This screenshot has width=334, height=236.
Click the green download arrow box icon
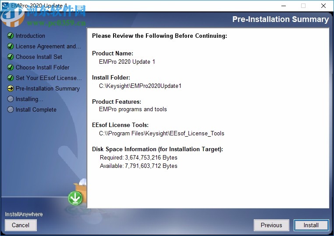coord(75,198)
